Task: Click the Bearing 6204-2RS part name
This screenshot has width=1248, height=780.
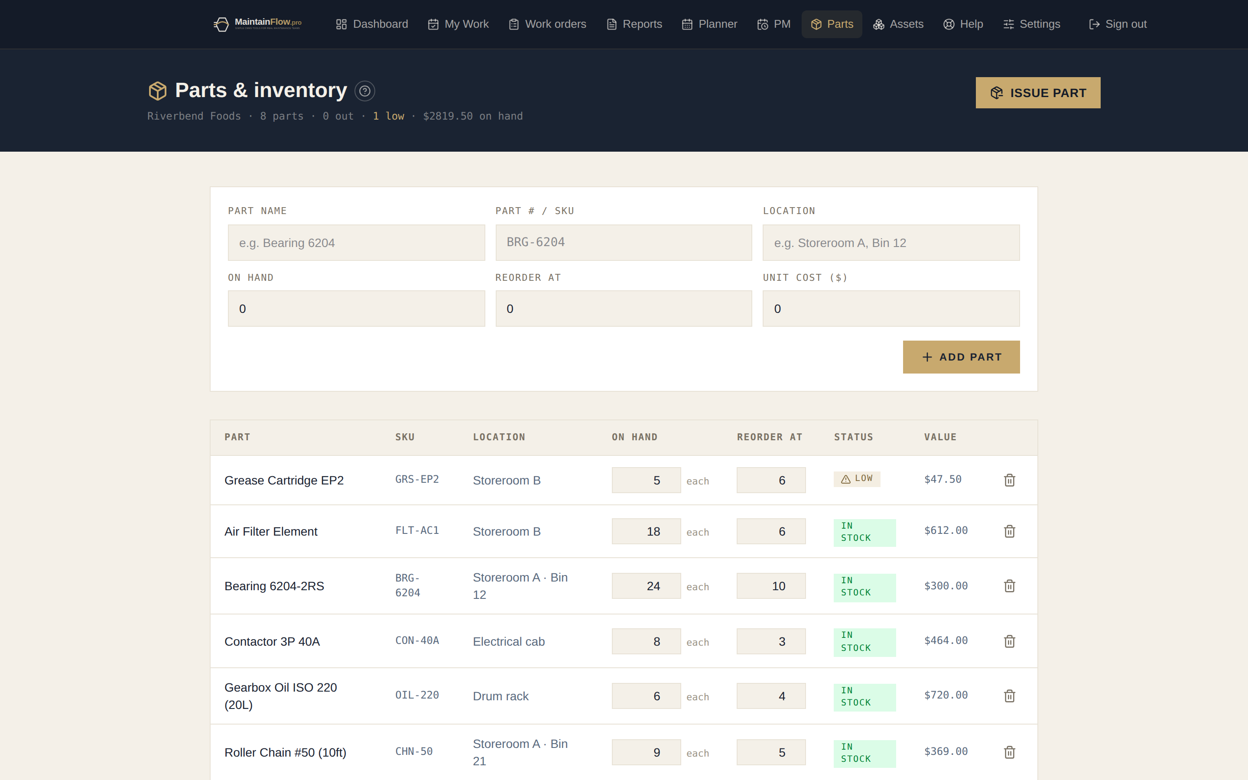Action: tap(274, 586)
